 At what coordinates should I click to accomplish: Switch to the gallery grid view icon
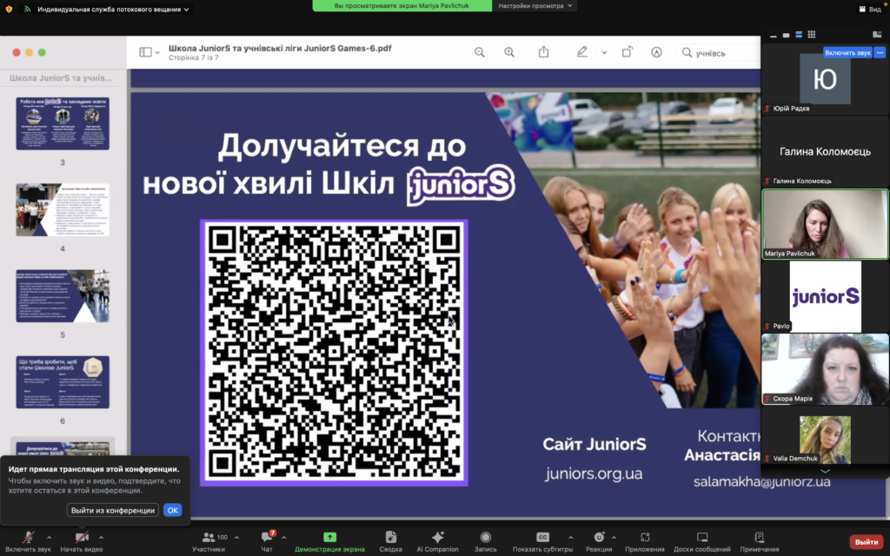coord(812,35)
